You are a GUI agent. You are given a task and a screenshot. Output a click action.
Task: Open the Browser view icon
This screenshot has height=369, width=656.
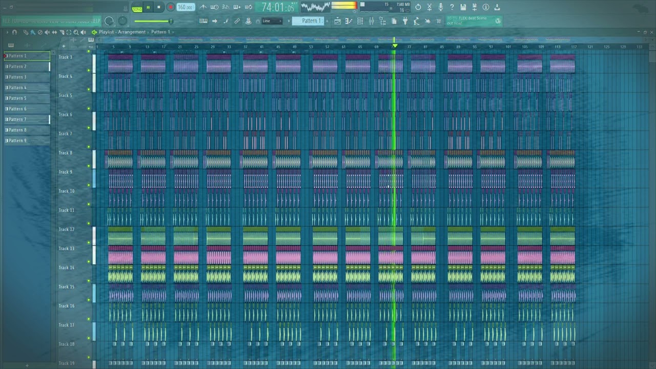[383, 21]
